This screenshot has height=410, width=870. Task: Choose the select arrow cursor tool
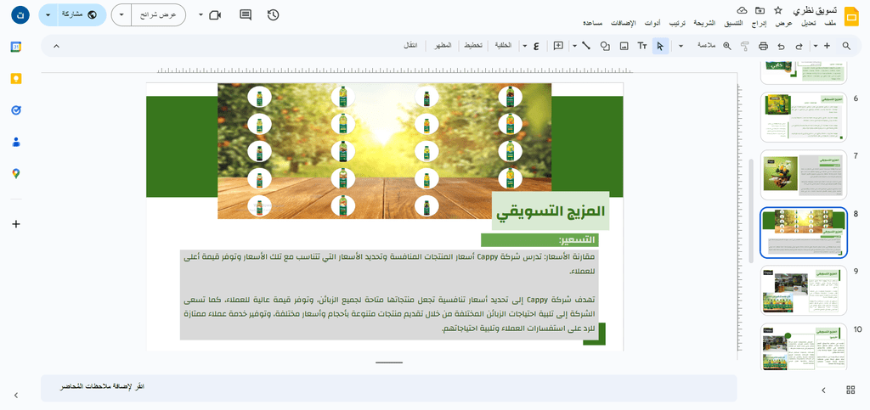pyautogui.click(x=659, y=46)
